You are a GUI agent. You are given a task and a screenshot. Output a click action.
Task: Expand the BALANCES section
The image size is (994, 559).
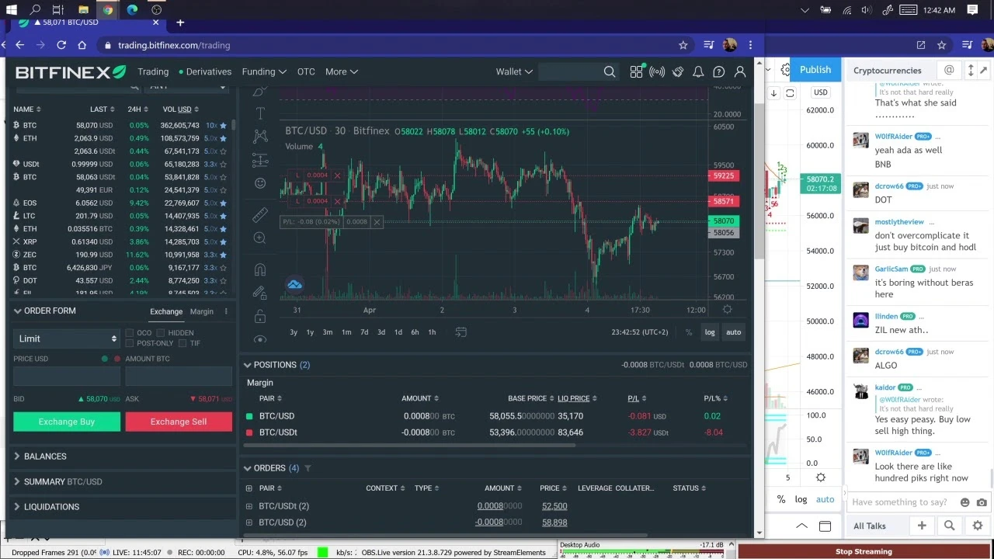45,457
